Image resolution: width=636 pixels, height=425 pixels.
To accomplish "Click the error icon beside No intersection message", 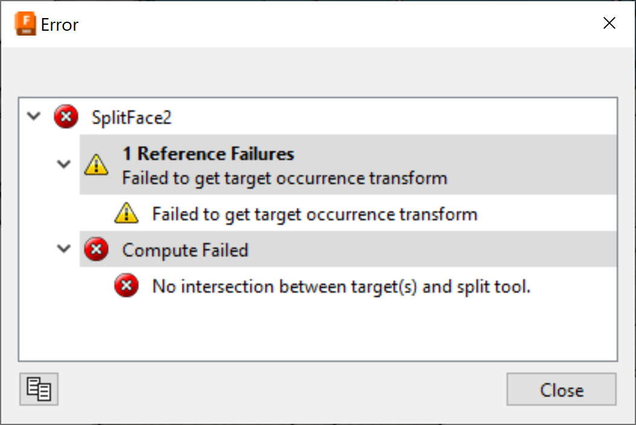I will click(126, 286).
